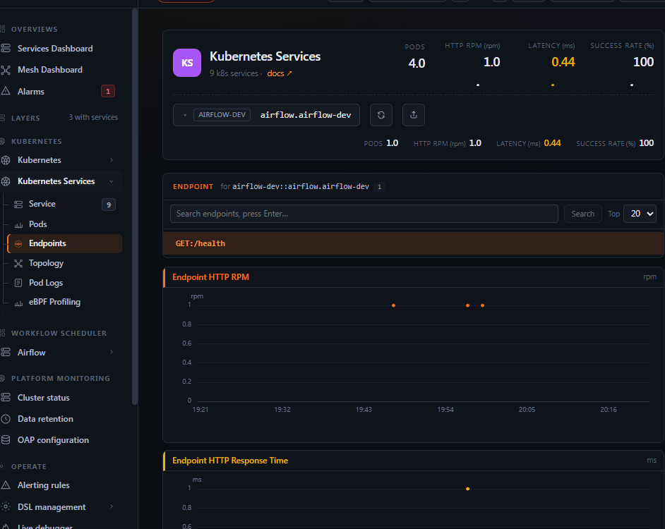Viewport: 665px width, 529px height.
Task: Click the OAP configuration database icon
Action: tap(6, 440)
